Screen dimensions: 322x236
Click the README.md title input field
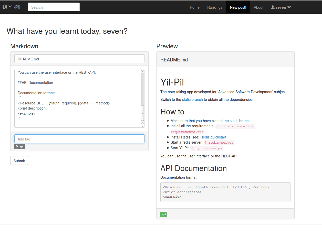click(x=79, y=59)
